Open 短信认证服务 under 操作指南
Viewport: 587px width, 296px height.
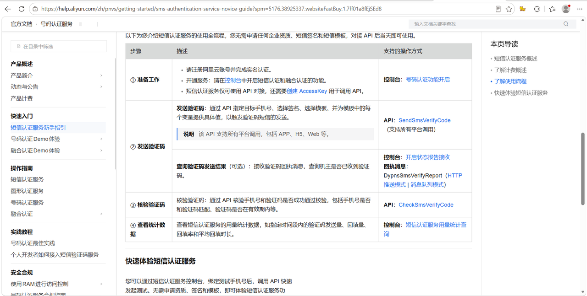click(x=27, y=179)
